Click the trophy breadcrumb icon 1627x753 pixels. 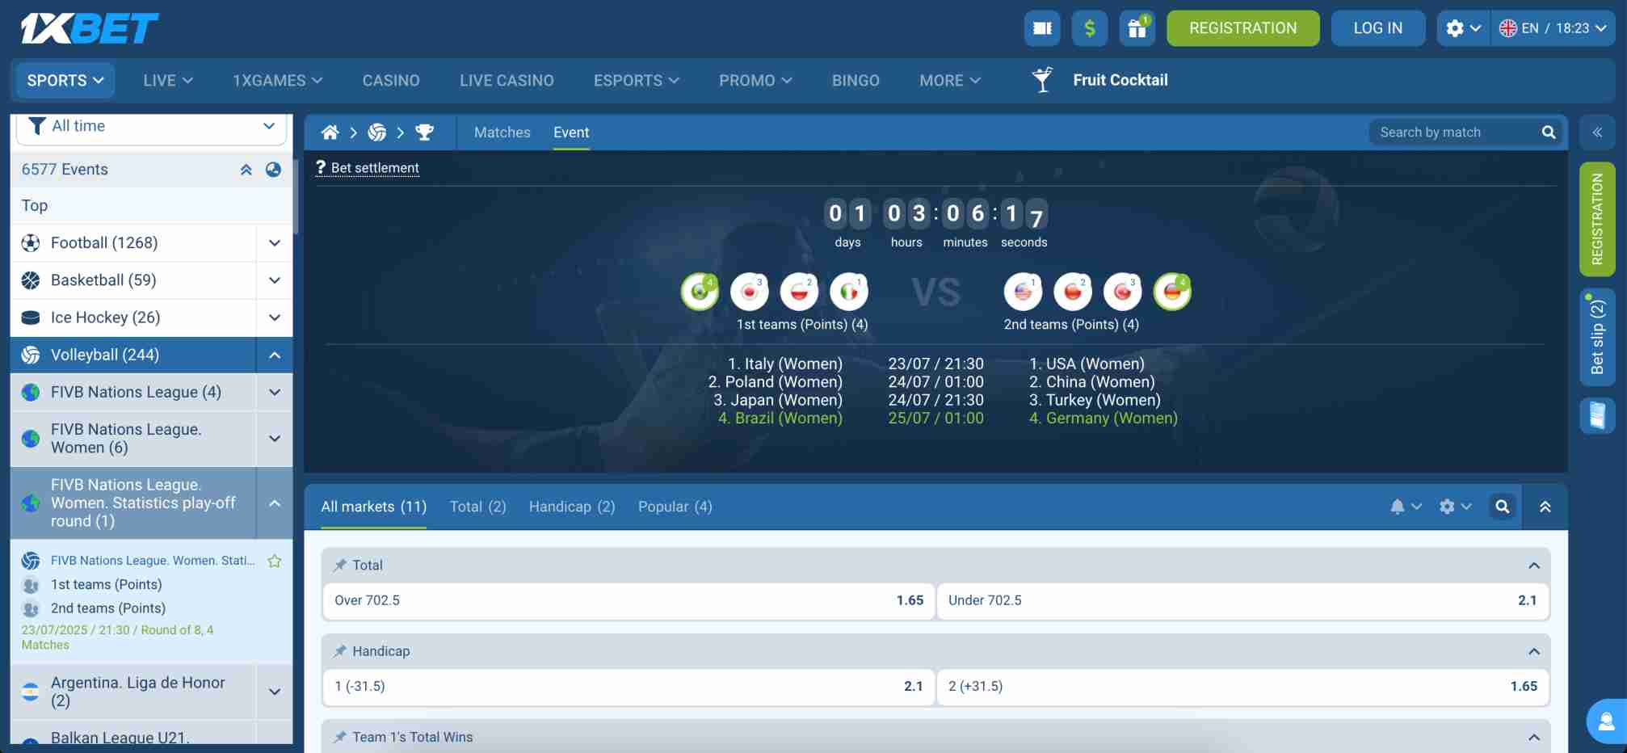[x=424, y=133]
